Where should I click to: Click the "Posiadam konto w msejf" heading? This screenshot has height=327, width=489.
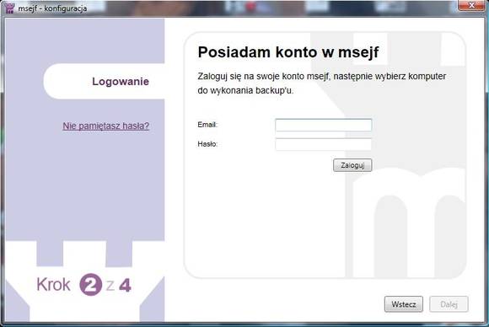point(288,52)
